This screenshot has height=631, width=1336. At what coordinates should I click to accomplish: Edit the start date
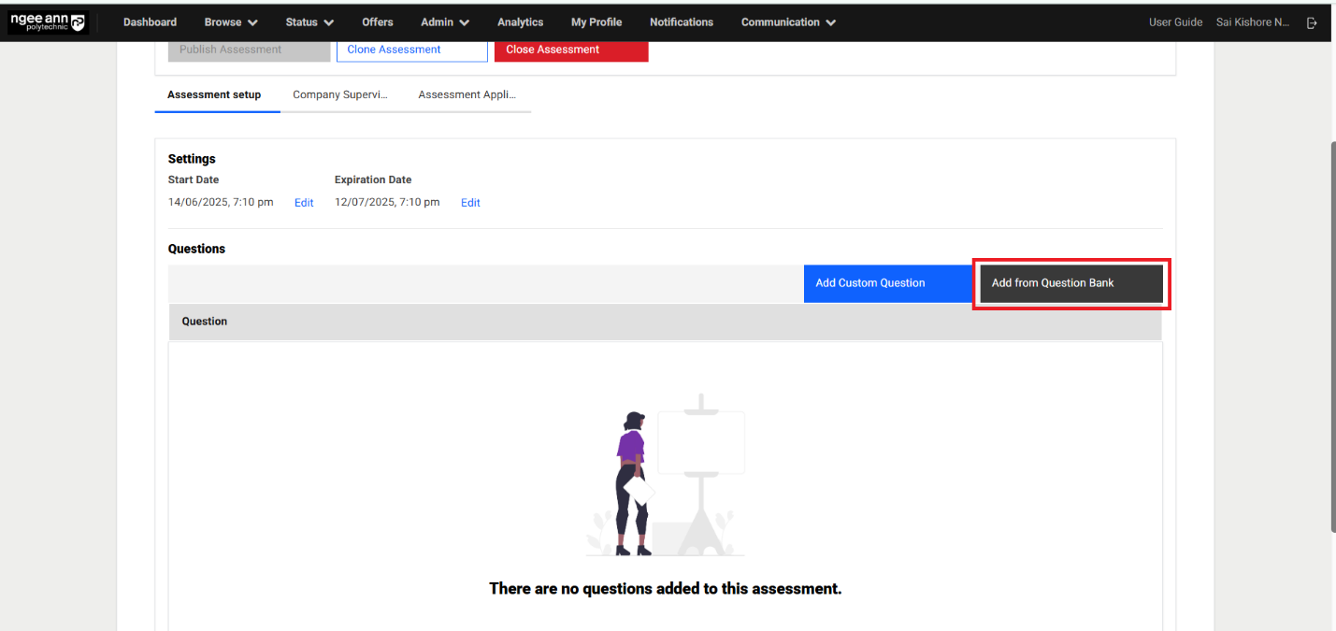click(x=303, y=202)
